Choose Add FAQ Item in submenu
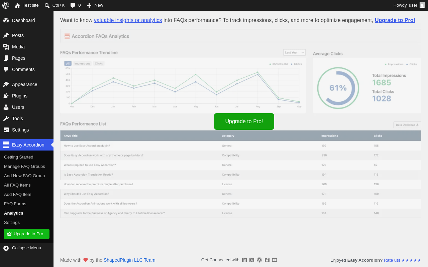 pos(18,195)
